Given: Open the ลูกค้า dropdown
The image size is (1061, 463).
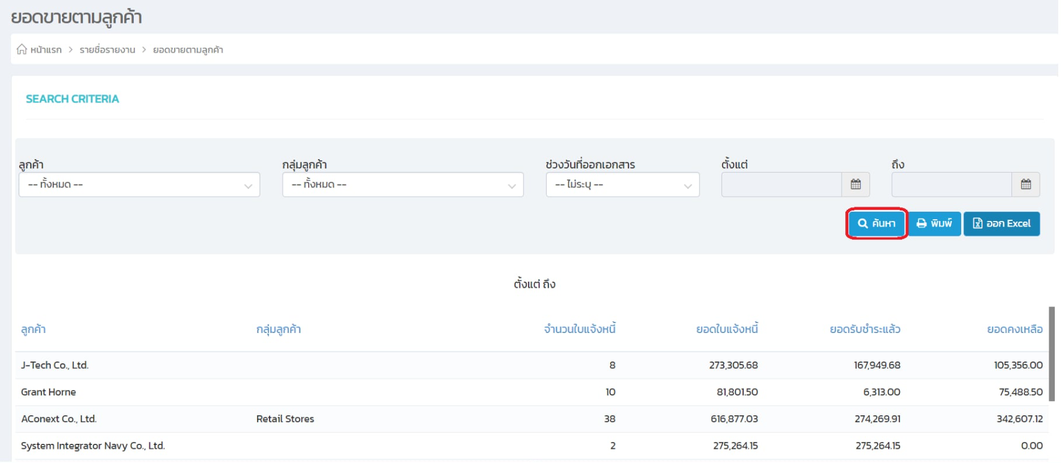Looking at the screenshot, I should [139, 184].
